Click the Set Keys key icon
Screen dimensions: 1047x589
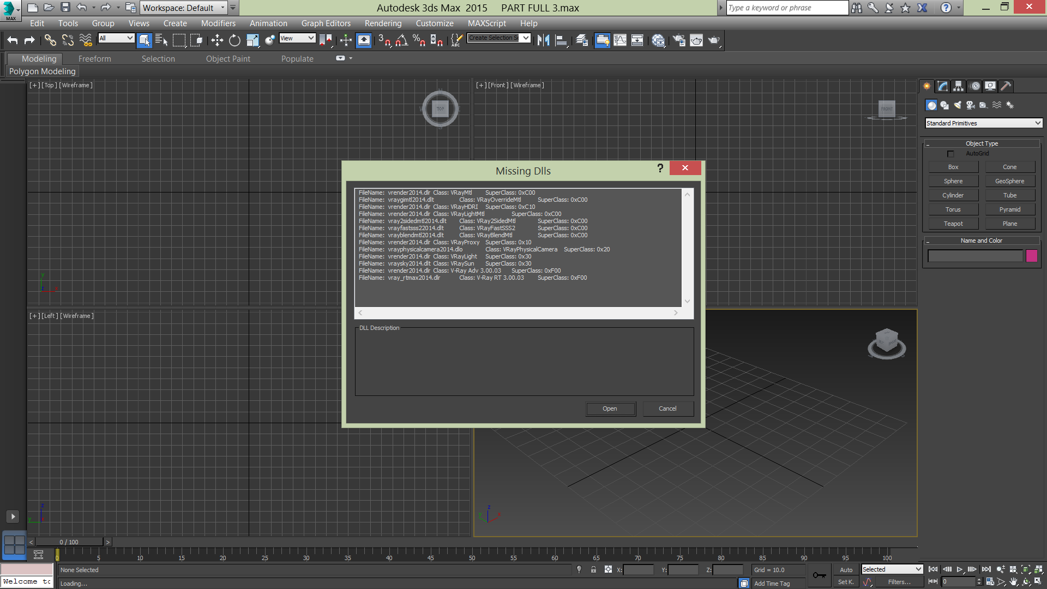coord(819,575)
